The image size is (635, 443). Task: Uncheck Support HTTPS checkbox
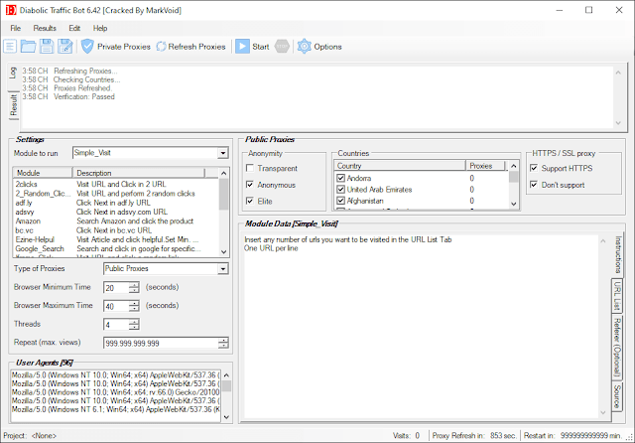pos(534,168)
